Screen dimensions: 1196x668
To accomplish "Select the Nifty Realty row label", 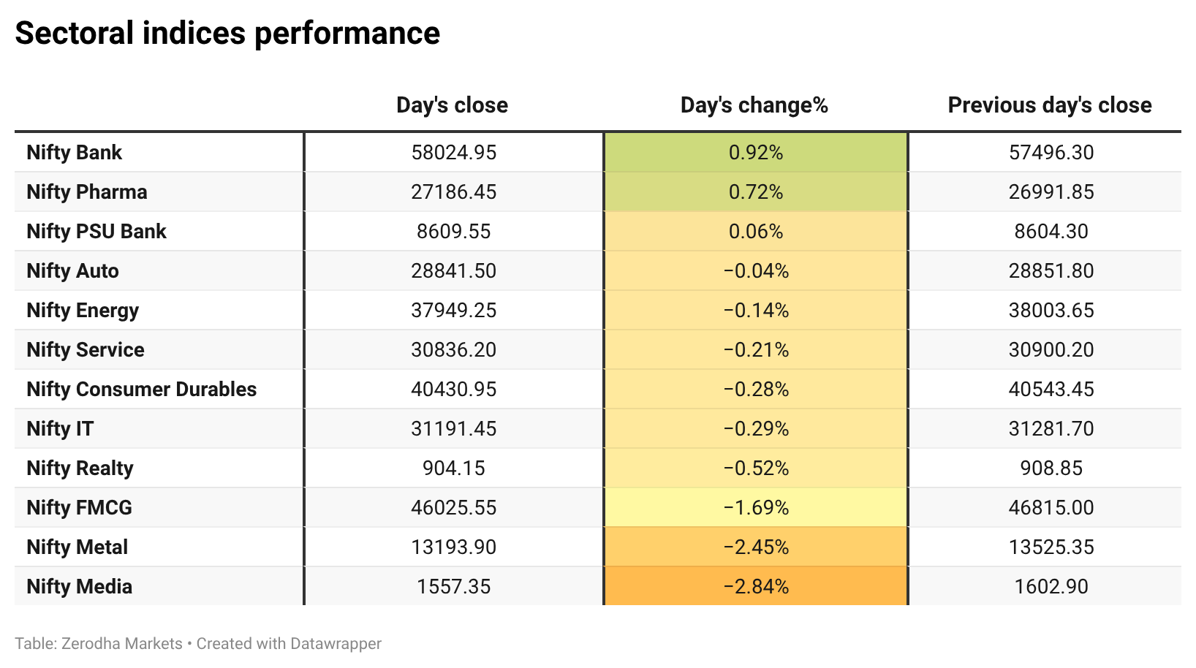I will pos(80,468).
